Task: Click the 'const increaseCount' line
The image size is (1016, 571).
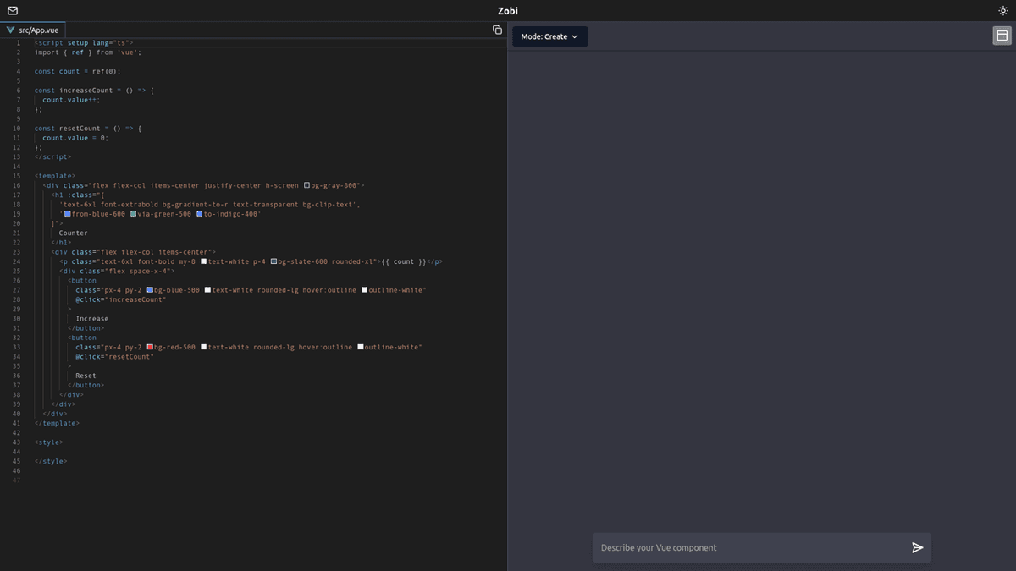Action: (x=94, y=91)
